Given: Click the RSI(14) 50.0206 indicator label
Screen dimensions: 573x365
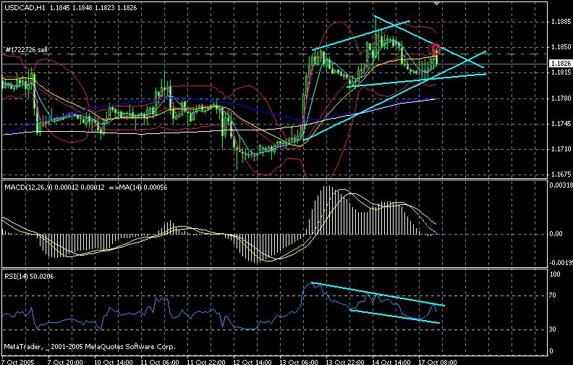Looking at the screenshot, I should 29,277.
